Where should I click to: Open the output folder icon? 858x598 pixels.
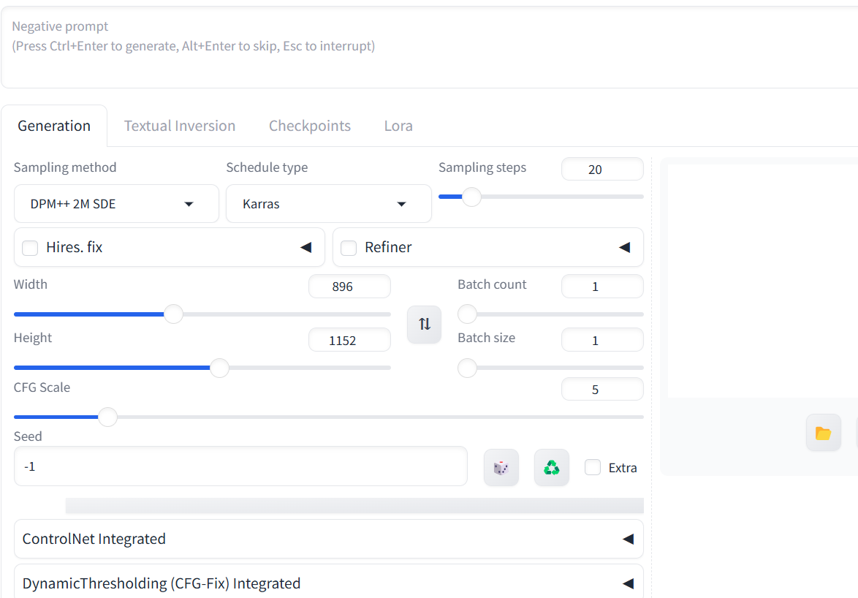tap(824, 433)
